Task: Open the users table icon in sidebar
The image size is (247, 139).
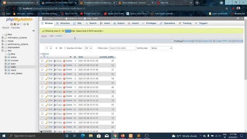Action: point(9,70)
